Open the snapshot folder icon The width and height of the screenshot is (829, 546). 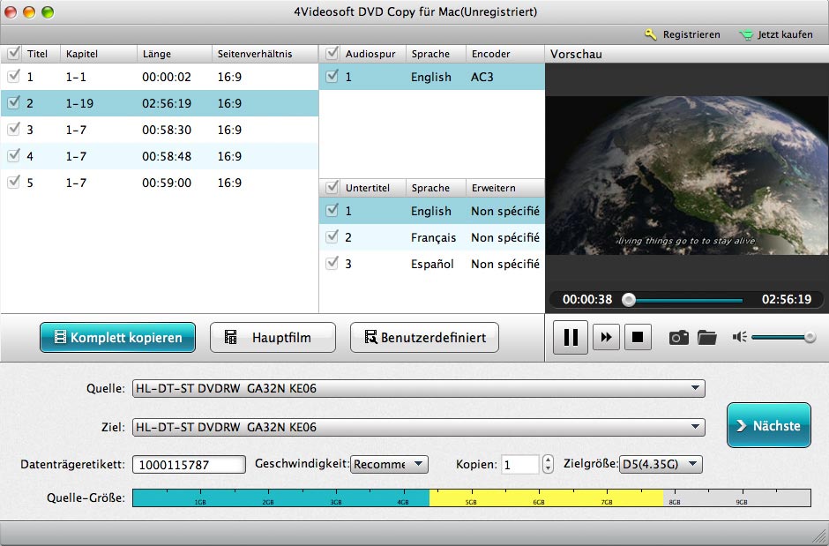(x=706, y=337)
